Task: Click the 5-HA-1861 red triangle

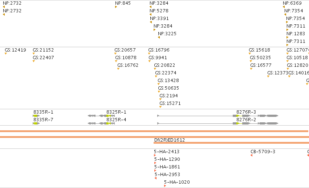Action: click(x=155, y=171)
